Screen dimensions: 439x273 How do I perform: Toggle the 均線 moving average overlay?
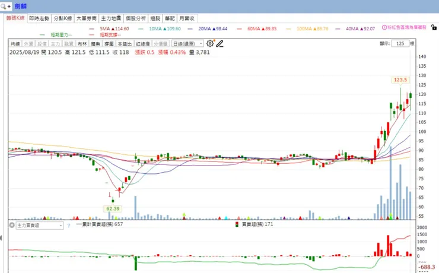coord(15,44)
